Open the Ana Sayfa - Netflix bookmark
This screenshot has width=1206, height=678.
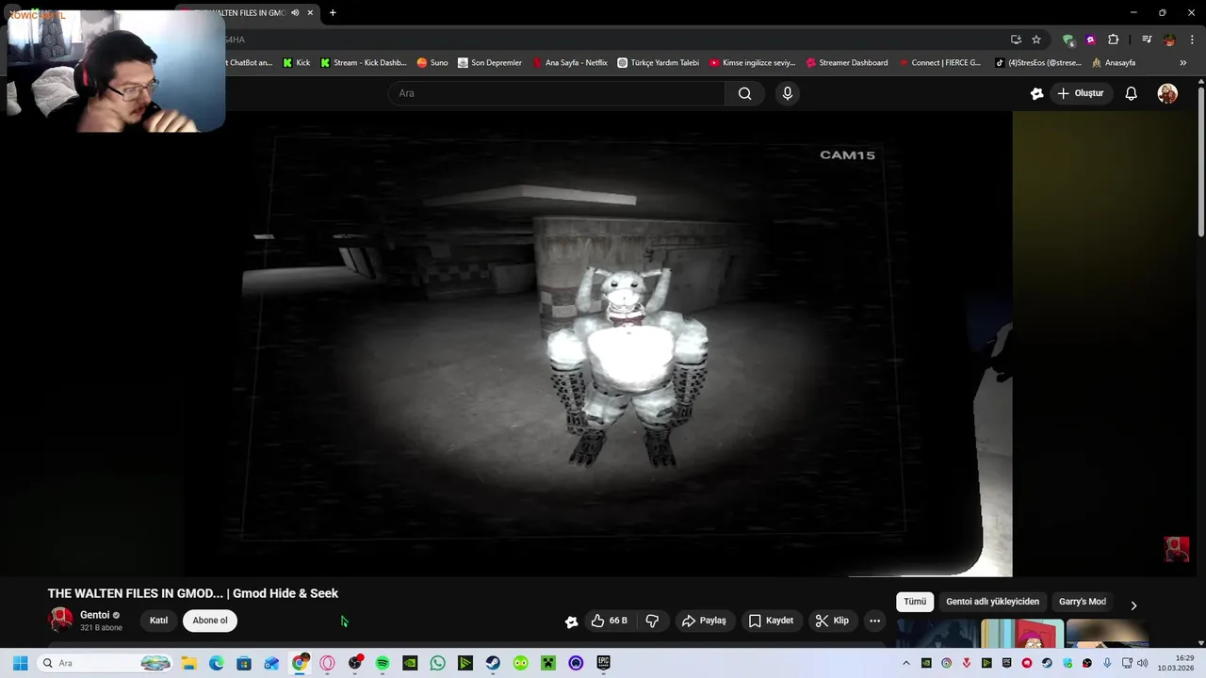[570, 63]
